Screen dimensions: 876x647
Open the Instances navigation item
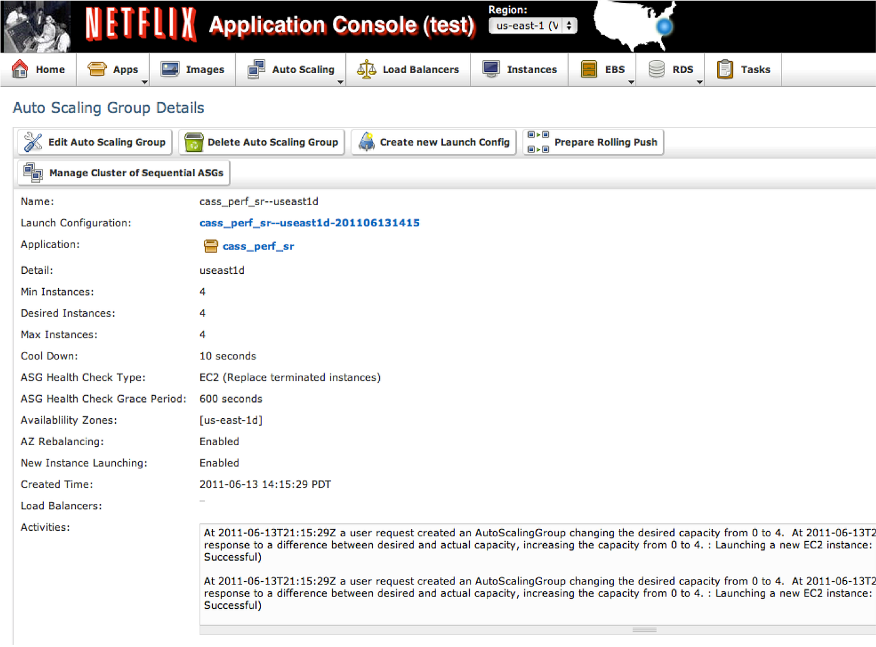520,69
